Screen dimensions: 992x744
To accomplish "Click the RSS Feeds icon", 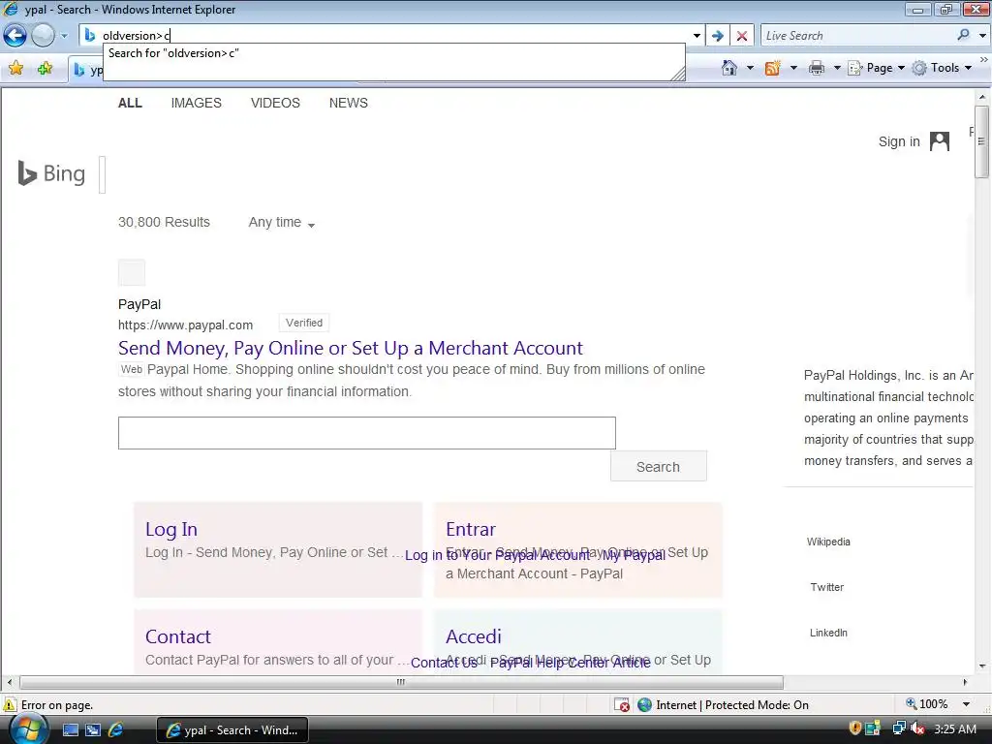I will tap(772, 68).
